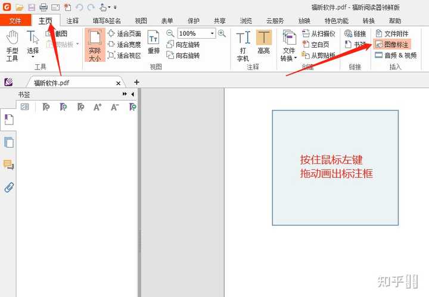Image resolution: width=429 pixels, height=297 pixels.
Task: Choose 适合页面 fit page
Action: tap(125, 33)
